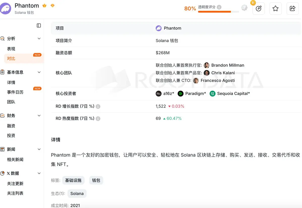Collapse the 基本信息 section chevron

coord(39,72)
